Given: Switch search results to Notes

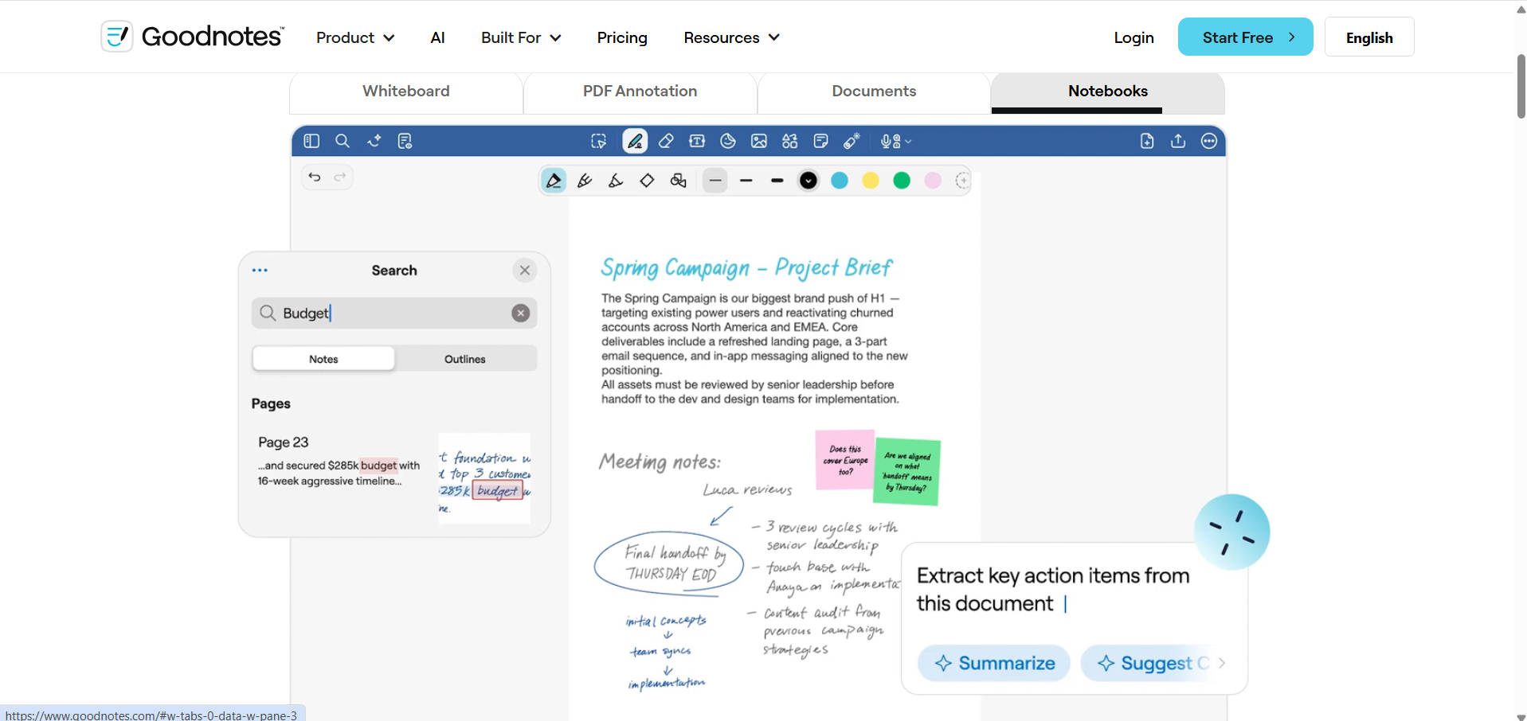Looking at the screenshot, I should coord(323,359).
